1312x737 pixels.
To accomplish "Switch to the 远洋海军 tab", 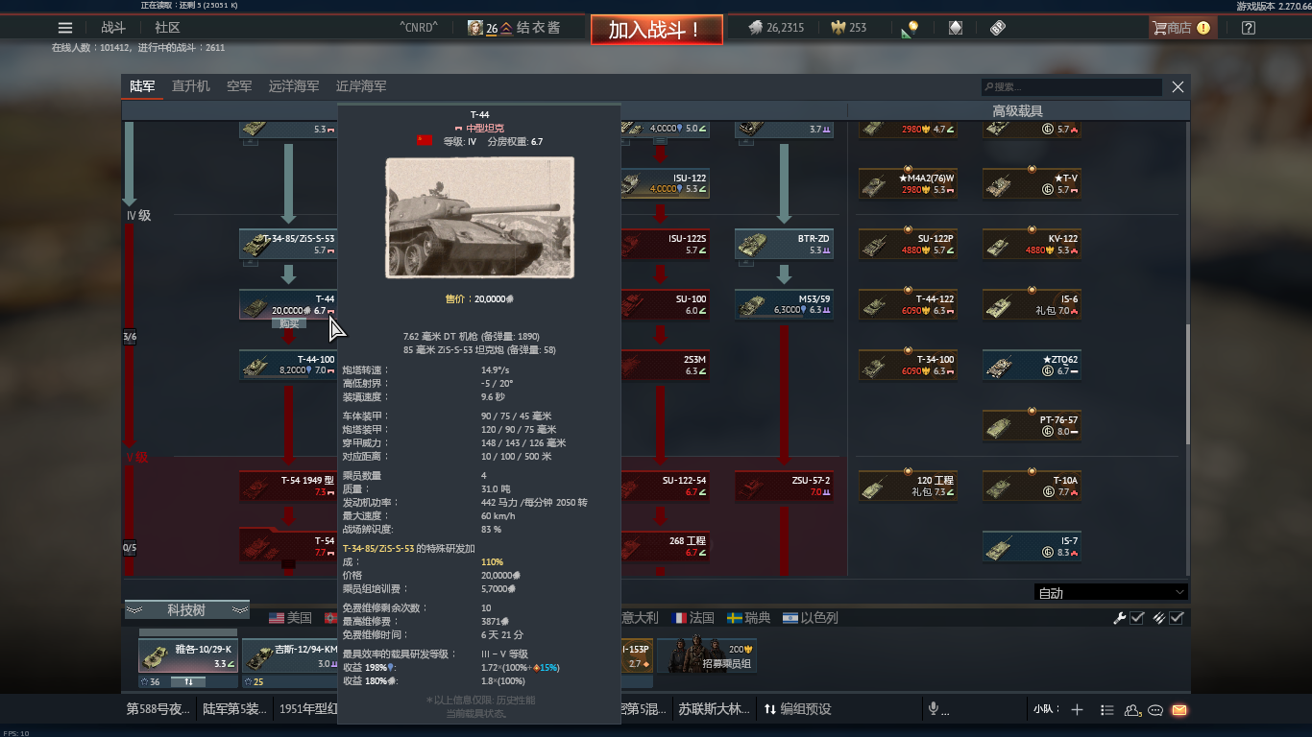I will 294,86.
